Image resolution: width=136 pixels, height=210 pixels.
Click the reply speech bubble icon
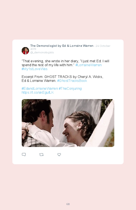tap(24, 155)
